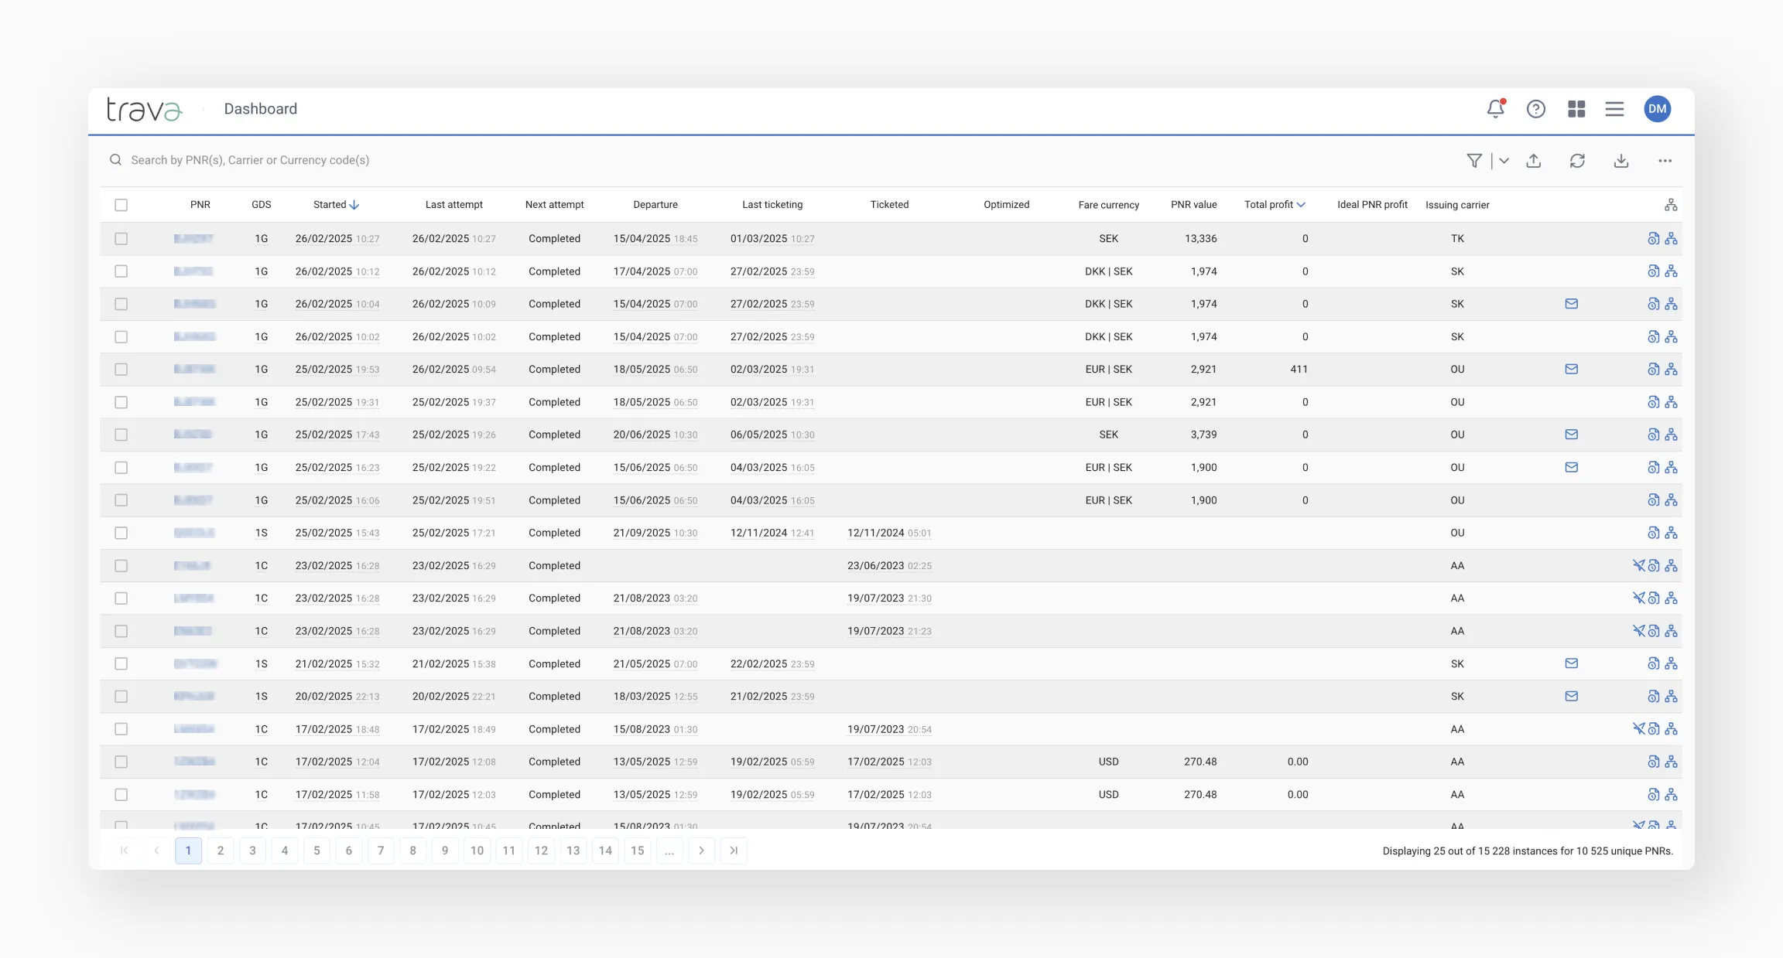
Task: Sort by the Issuing carrier column header
Action: [1457, 205]
